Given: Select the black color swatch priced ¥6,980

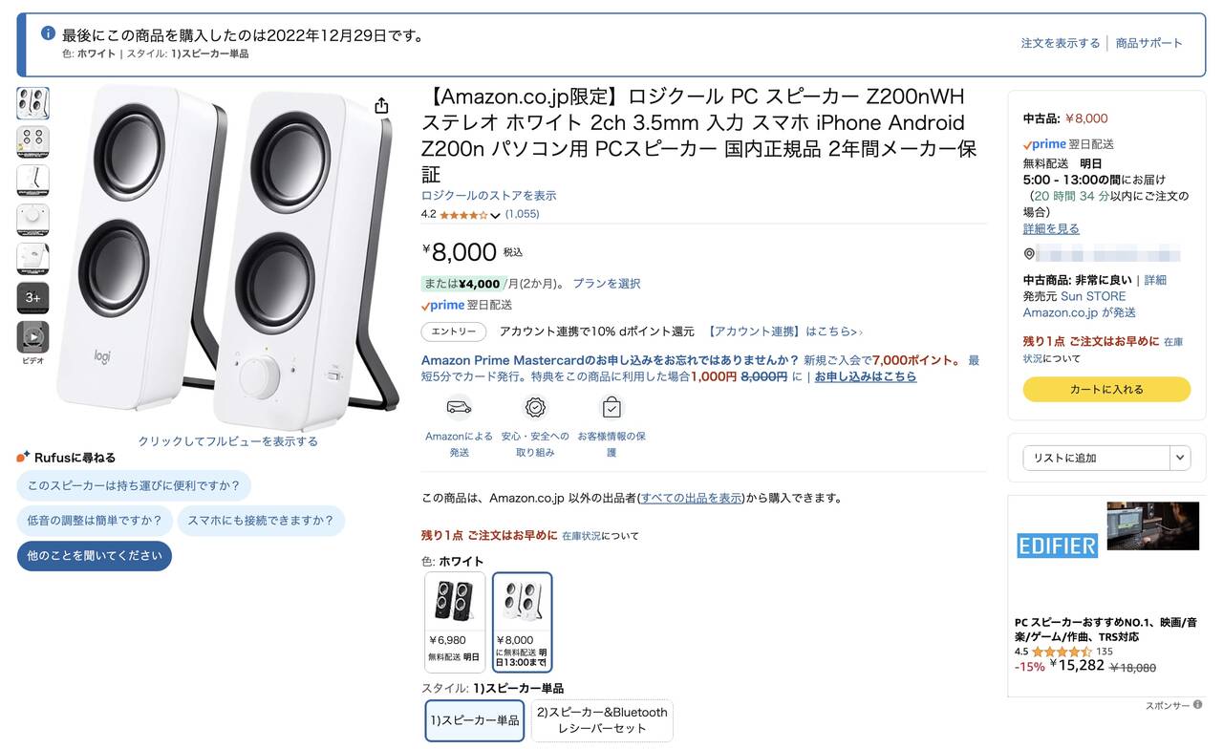Looking at the screenshot, I should pos(455,622).
